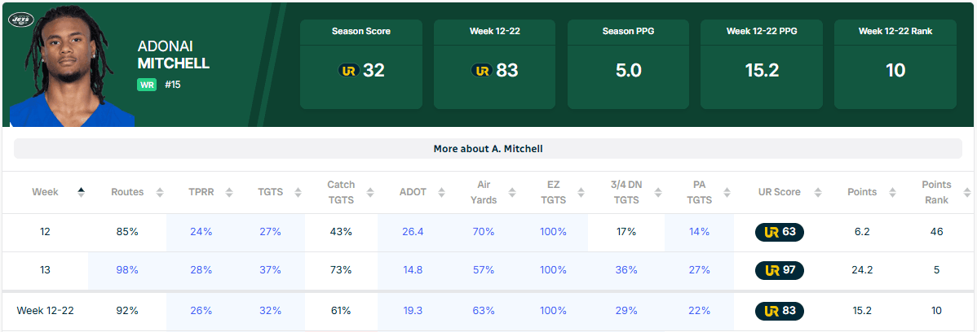Expand the More about A. Mitchell section

pyautogui.click(x=488, y=149)
